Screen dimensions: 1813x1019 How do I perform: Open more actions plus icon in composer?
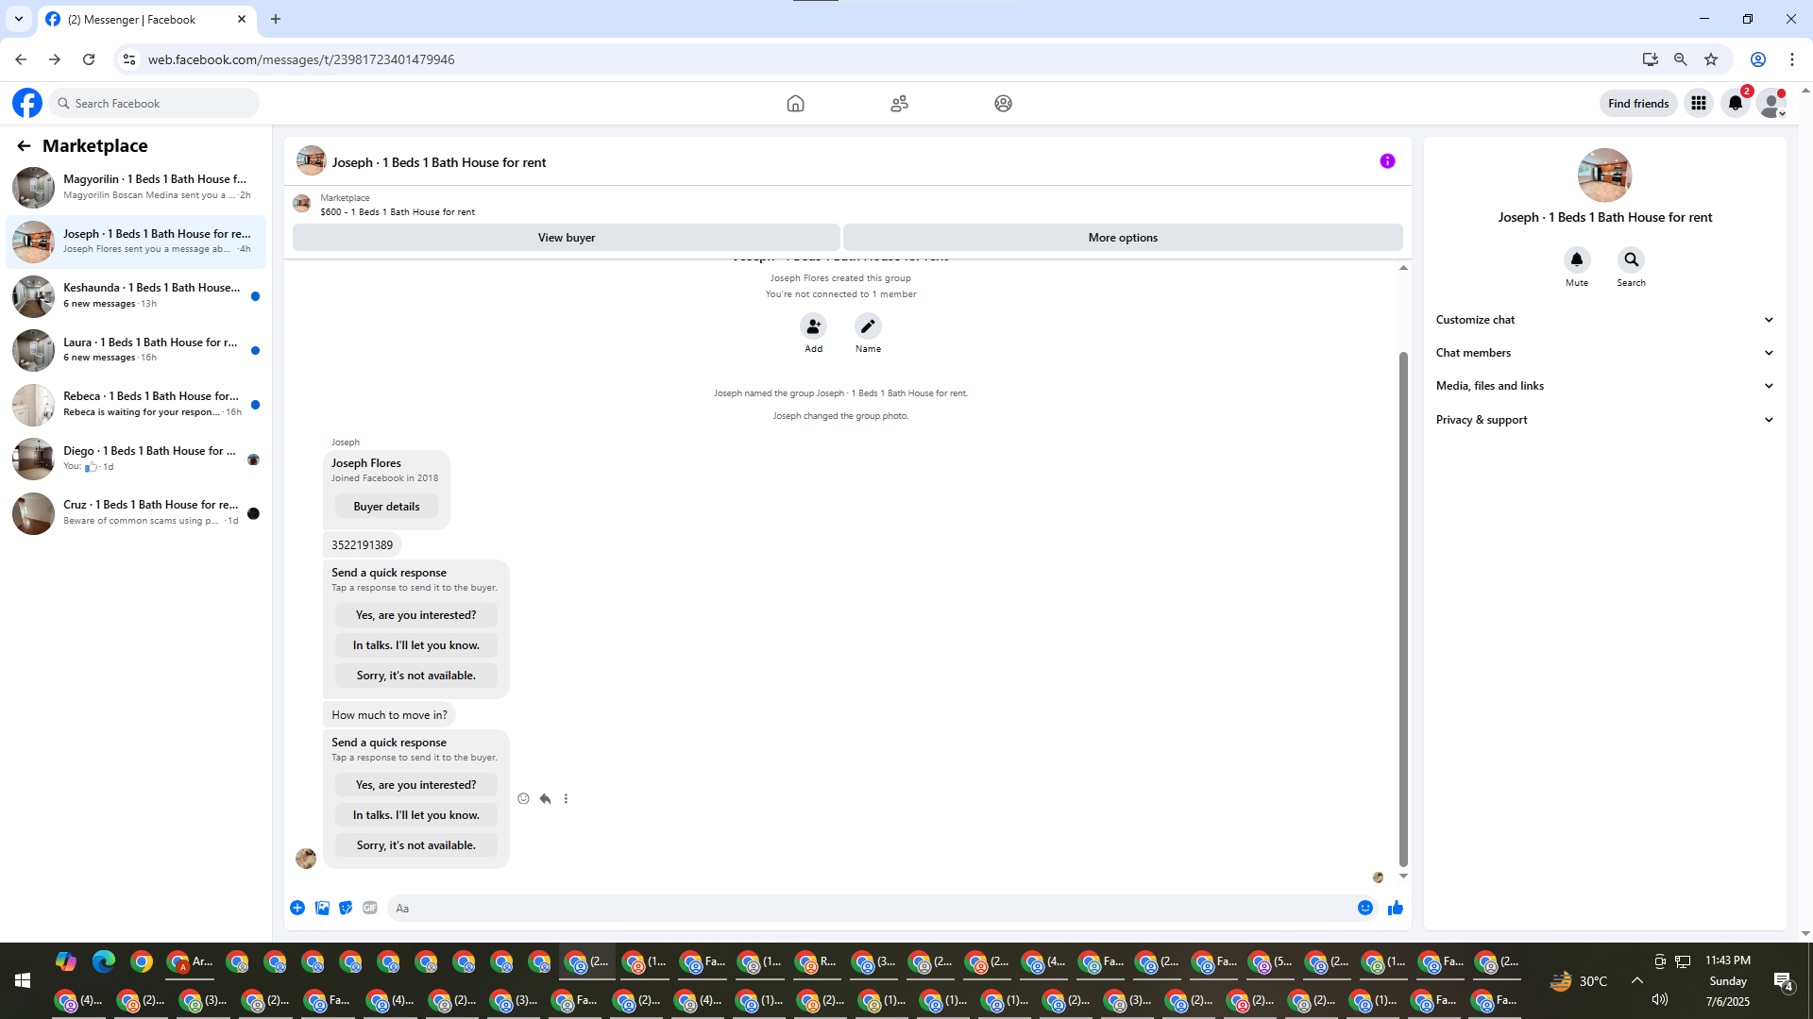(x=297, y=908)
